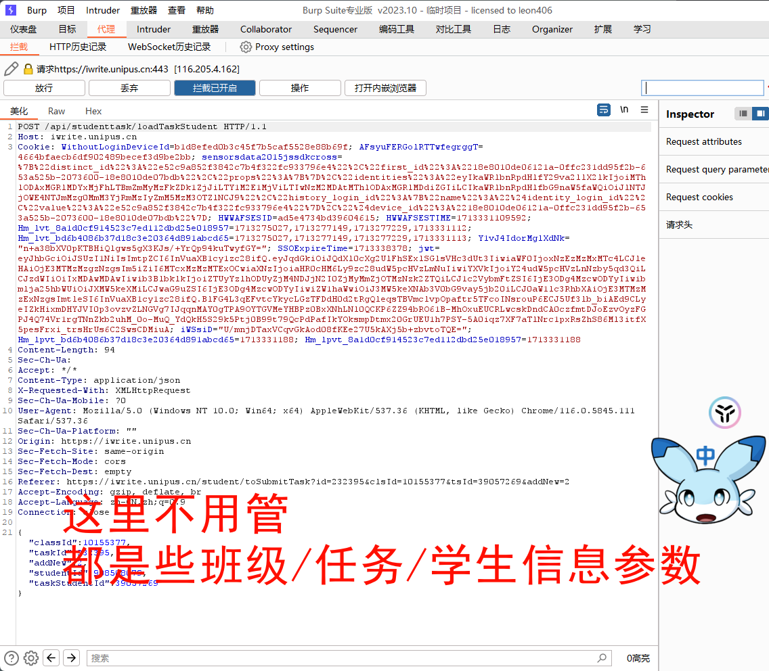Toggle the 拦截已开启 intercept button
The width and height of the screenshot is (769, 671).
click(215, 88)
